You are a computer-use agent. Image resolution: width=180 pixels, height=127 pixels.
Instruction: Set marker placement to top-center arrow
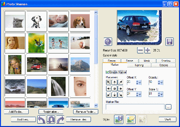[115, 82]
